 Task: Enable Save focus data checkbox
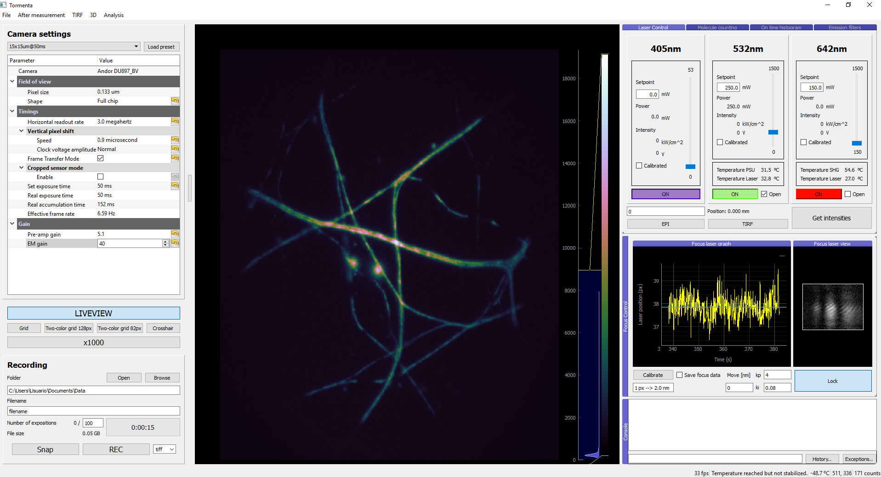click(x=679, y=375)
